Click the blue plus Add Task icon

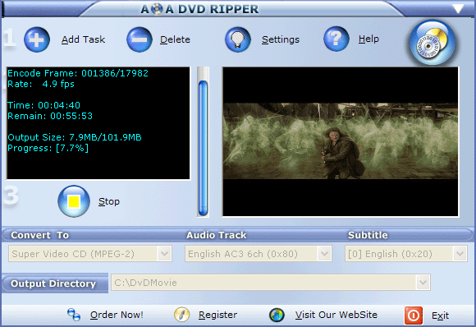click(x=37, y=39)
